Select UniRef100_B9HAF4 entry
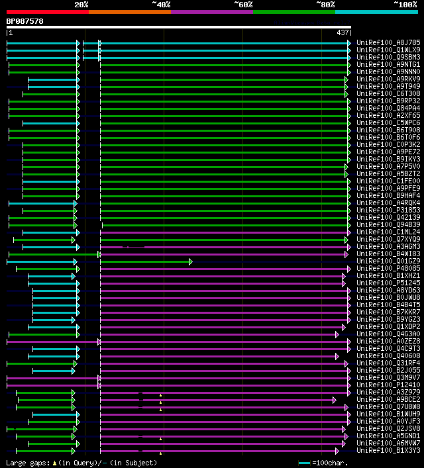424x468 pixels. [388, 195]
